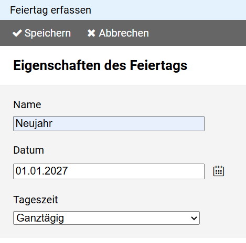Click the checkmark icon beside Speichern

point(17,33)
